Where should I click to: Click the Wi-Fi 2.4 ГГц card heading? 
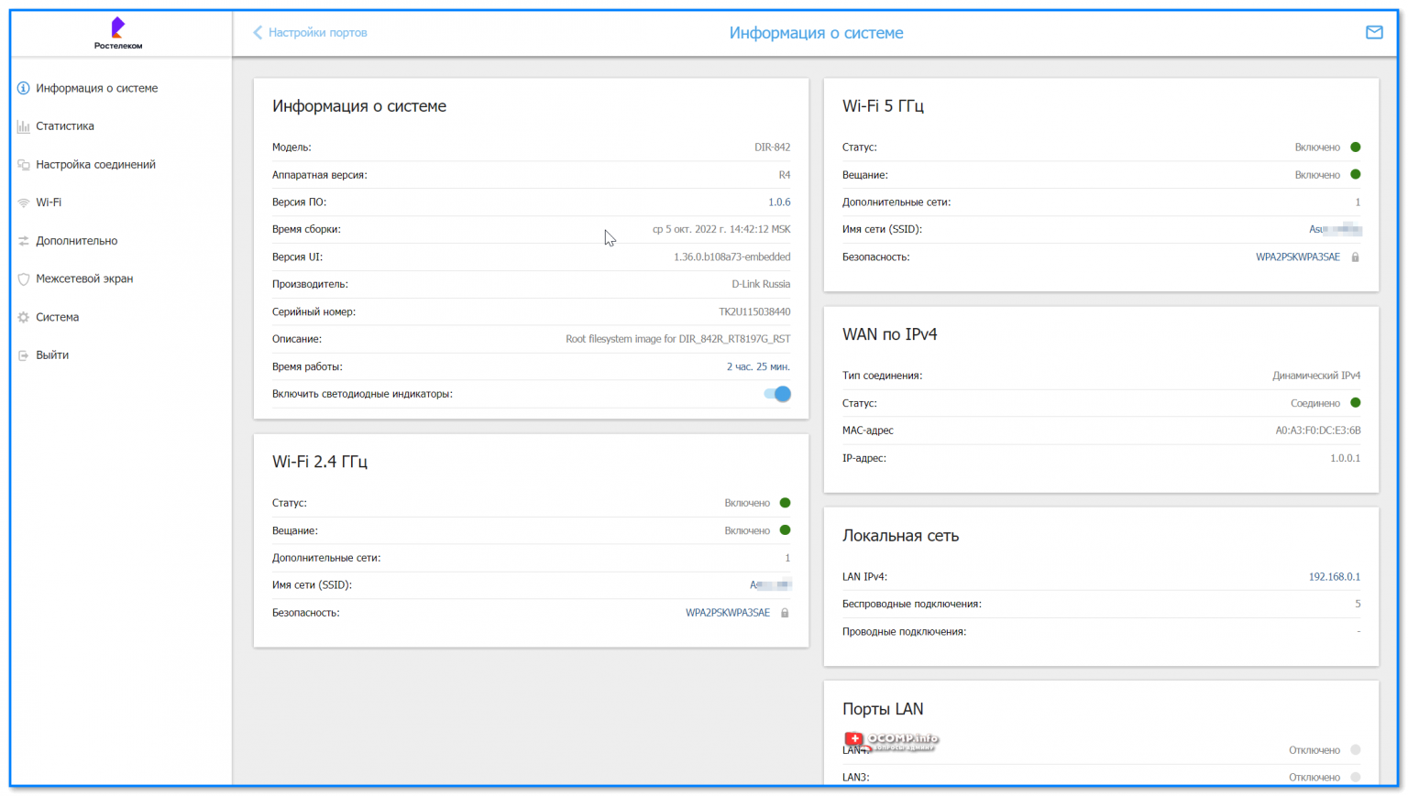pyautogui.click(x=320, y=462)
